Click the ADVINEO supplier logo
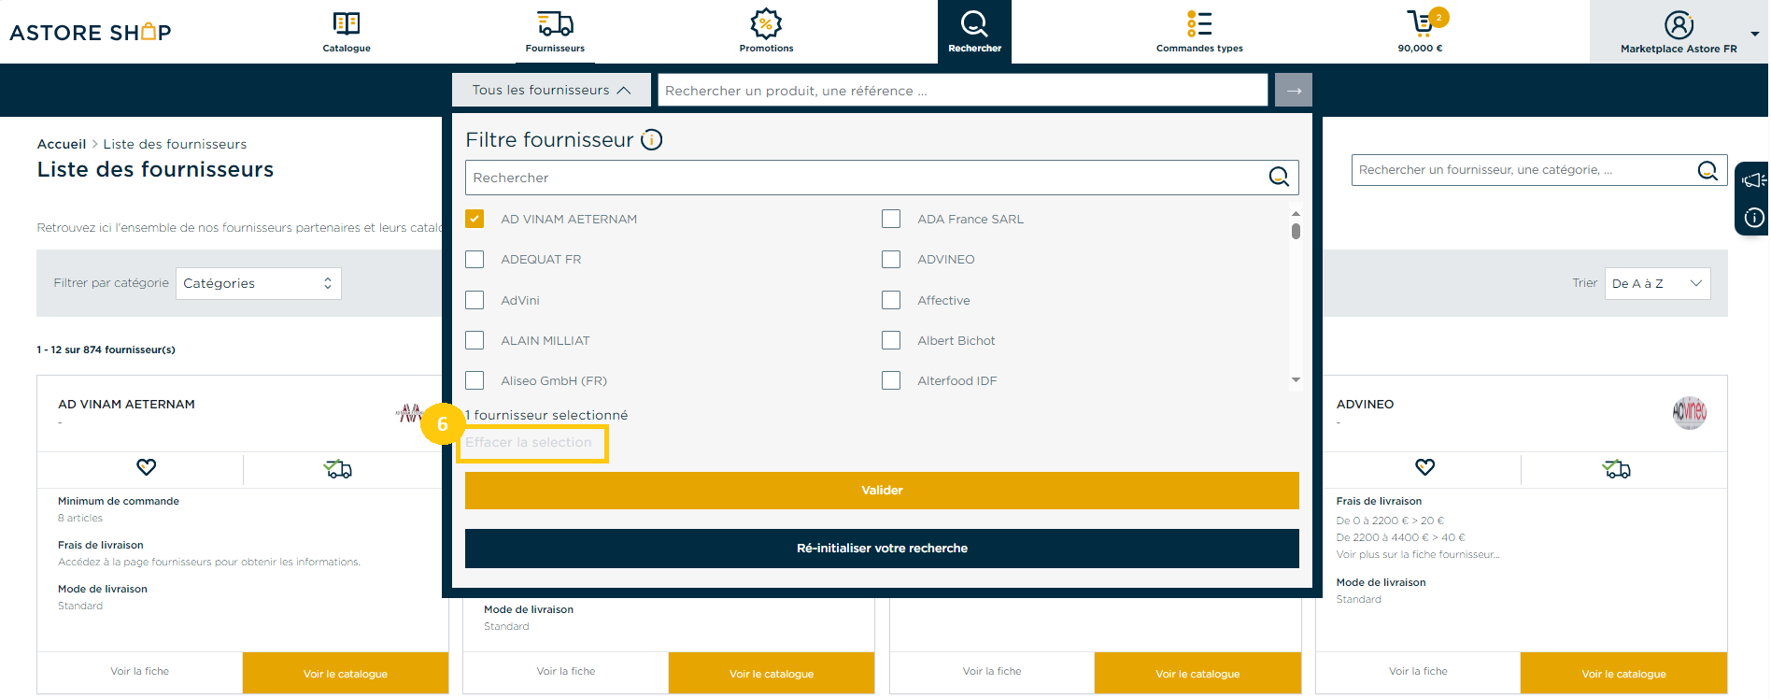The image size is (1771, 699). (1689, 412)
